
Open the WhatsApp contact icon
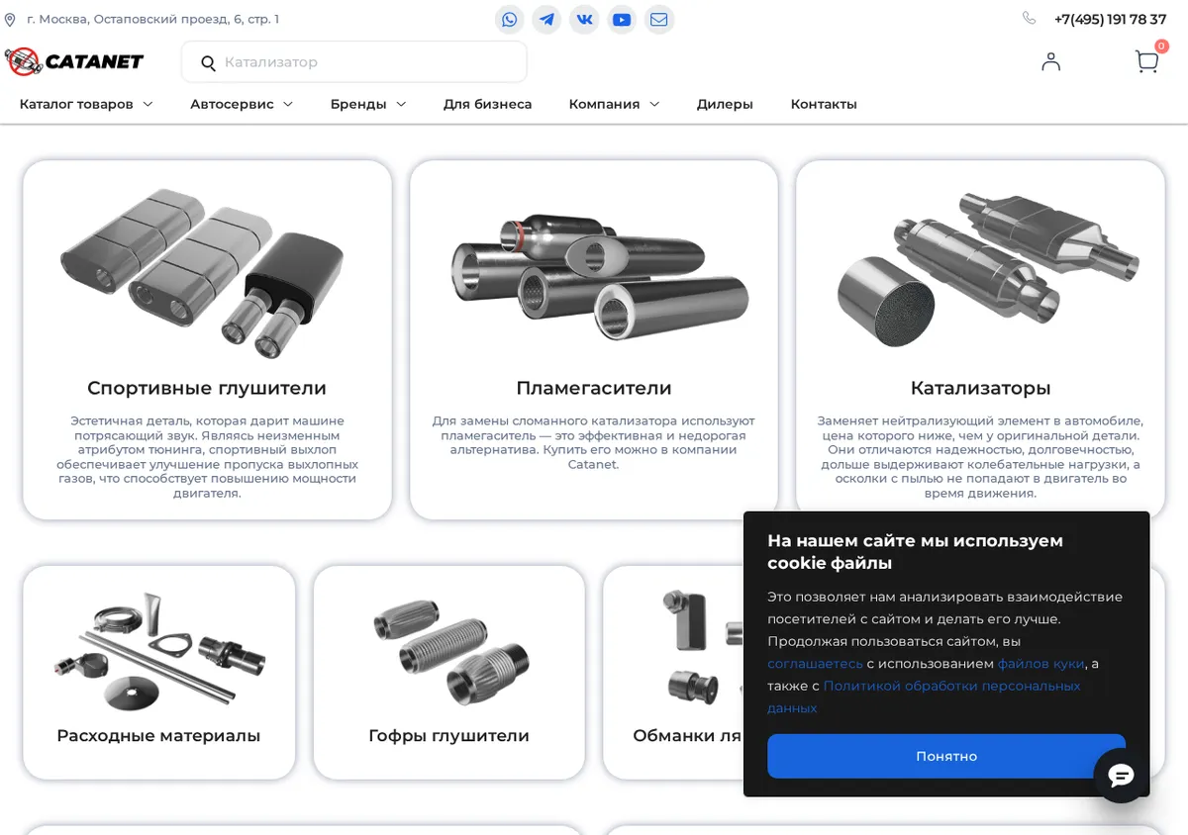(509, 20)
